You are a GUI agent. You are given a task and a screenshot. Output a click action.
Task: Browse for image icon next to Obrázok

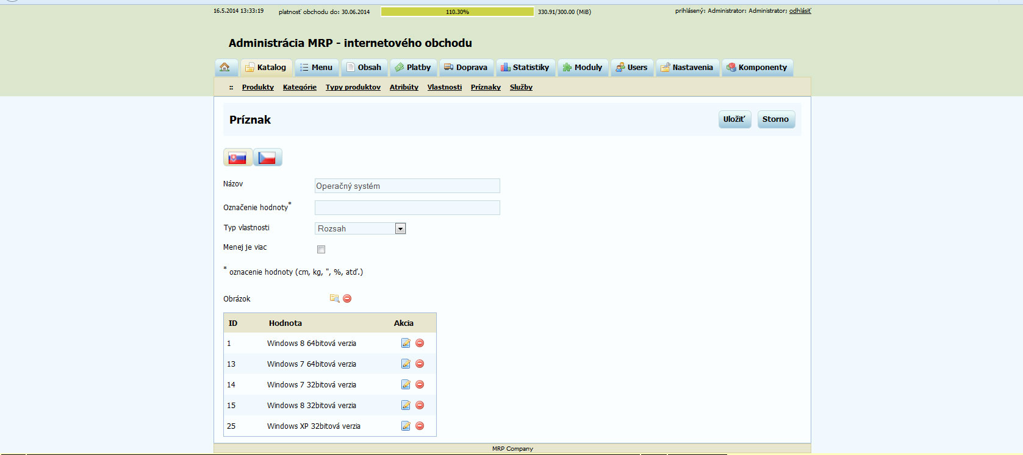tap(334, 298)
